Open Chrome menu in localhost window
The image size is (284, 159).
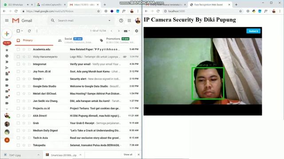(280, 11)
